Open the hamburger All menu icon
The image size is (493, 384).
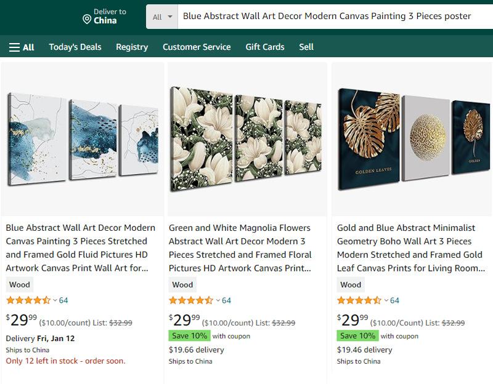click(x=15, y=47)
